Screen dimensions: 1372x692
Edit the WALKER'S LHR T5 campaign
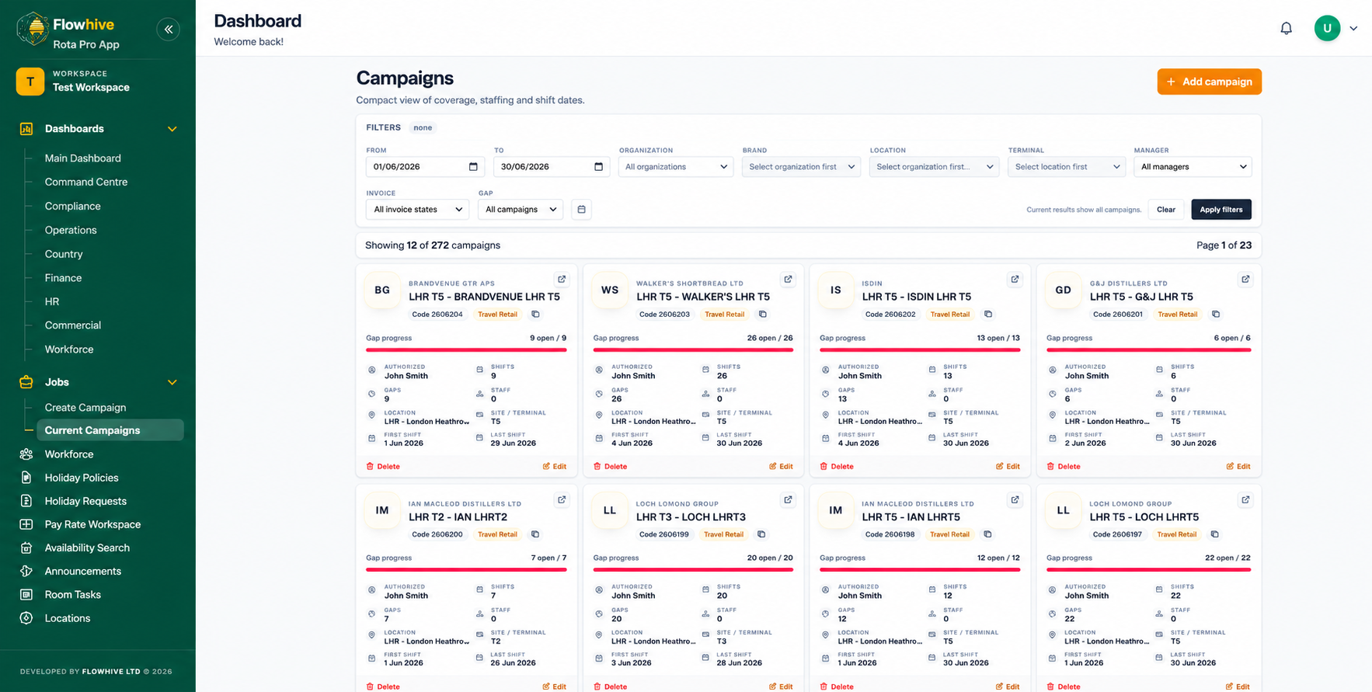[781, 467]
